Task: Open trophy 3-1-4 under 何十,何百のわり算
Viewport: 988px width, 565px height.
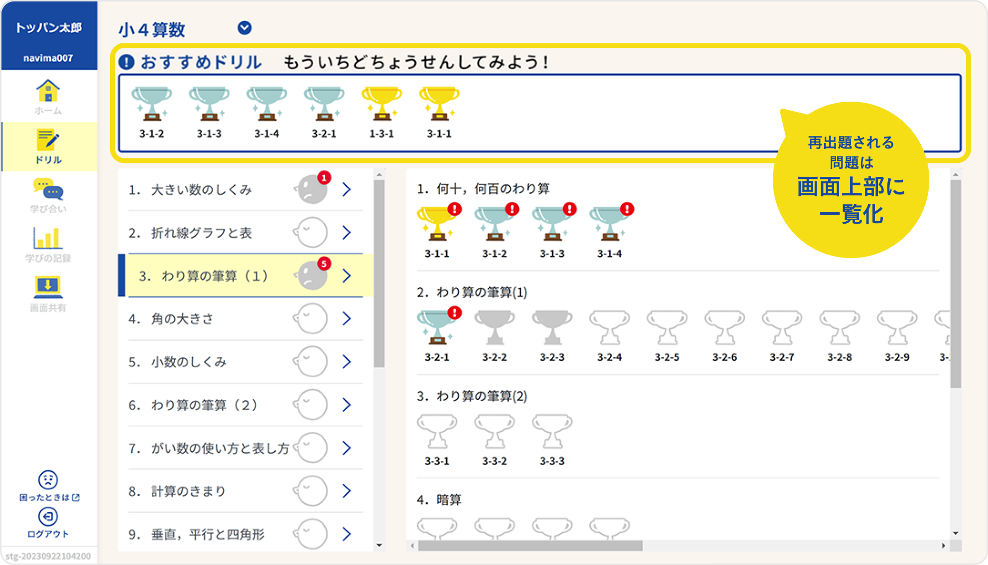Action: click(x=610, y=223)
